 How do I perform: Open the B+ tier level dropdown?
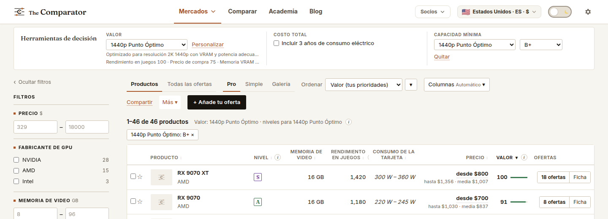541,45
